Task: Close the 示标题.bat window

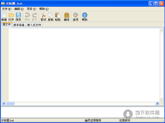Action: 161,4
